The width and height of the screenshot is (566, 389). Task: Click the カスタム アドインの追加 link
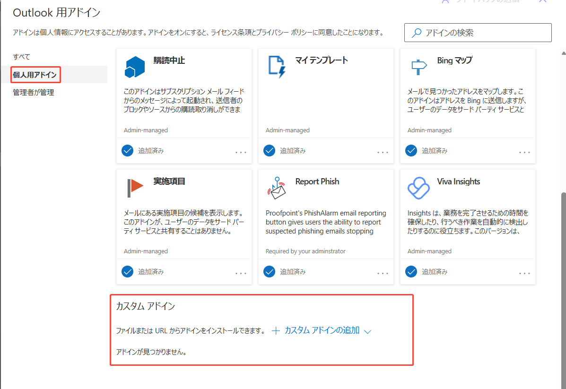pos(322,330)
